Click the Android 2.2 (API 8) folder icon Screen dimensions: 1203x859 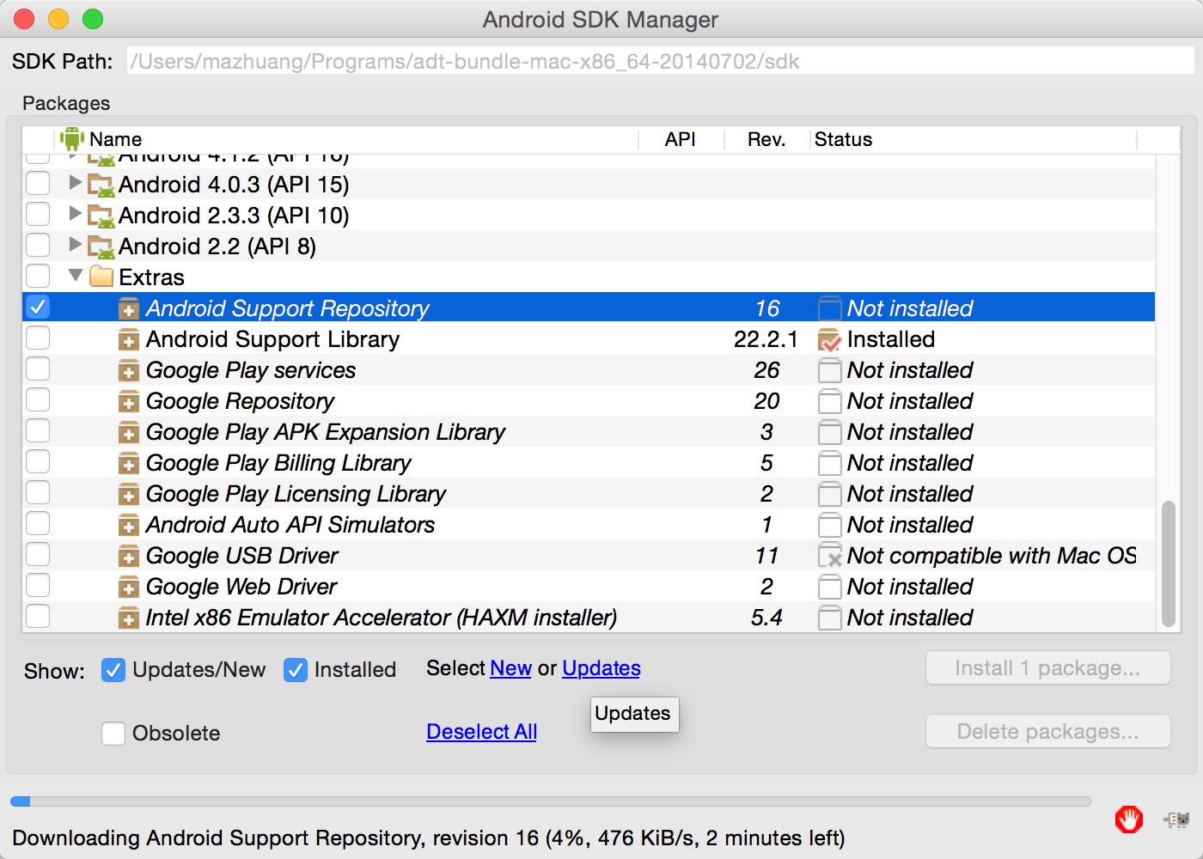[101, 247]
